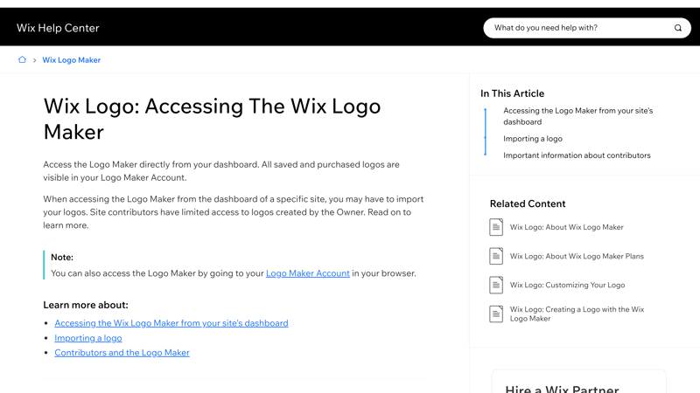Screen dimensions: 700x393
Task: Open related article About Wix Logo Maker
Action: click(567, 227)
